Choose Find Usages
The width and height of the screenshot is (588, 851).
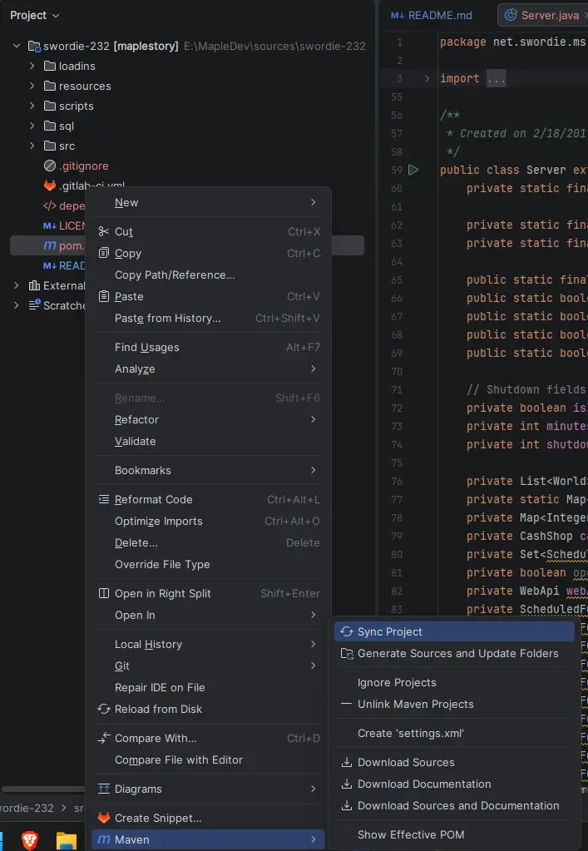point(209,348)
